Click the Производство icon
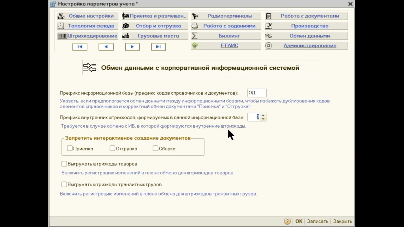 click(269, 26)
